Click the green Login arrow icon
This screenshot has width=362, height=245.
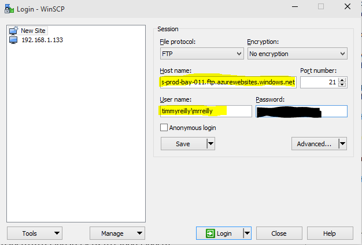(210, 233)
